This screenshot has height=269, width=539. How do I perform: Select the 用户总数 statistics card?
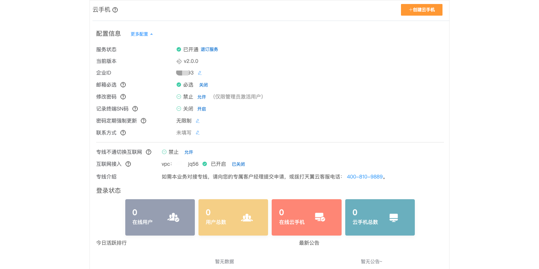(x=233, y=217)
